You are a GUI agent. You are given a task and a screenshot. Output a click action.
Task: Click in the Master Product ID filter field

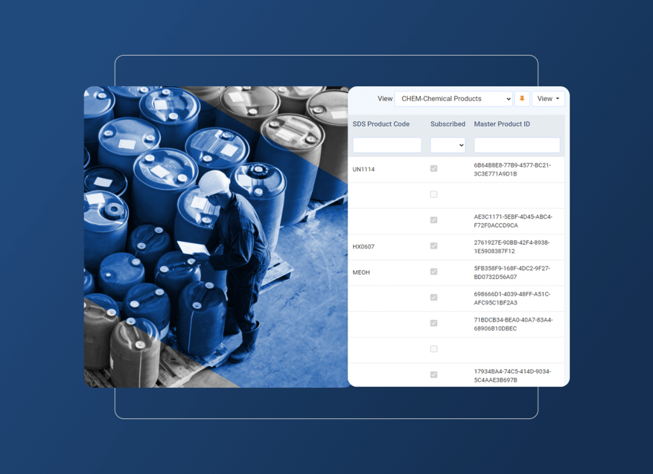click(x=517, y=145)
